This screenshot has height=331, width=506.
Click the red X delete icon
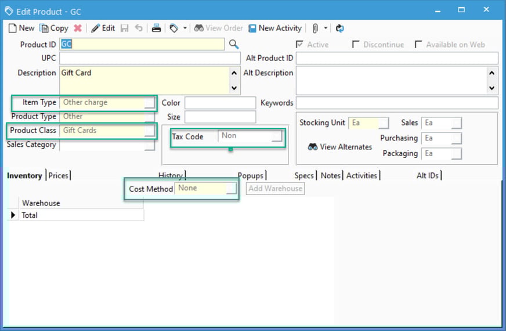pyautogui.click(x=78, y=28)
